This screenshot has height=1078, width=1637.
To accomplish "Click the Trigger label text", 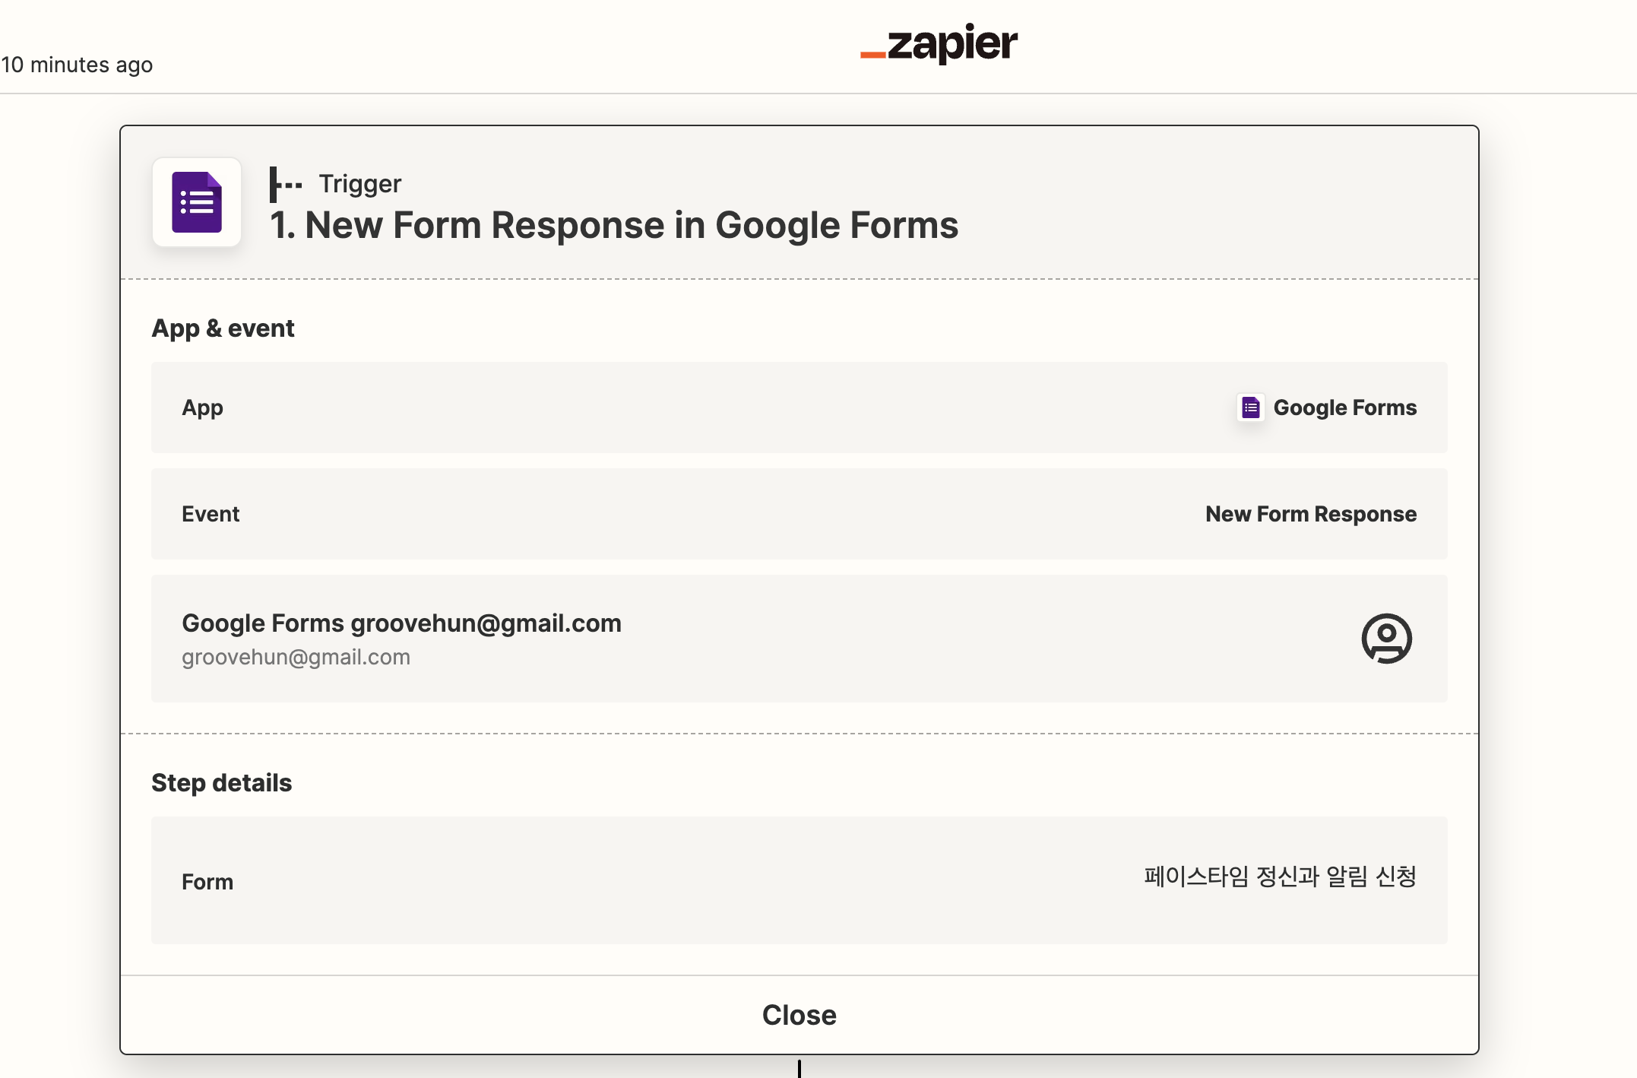I will point(359,184).
